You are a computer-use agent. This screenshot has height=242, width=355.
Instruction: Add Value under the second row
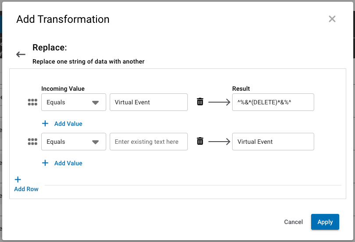(x=68, y=163)
